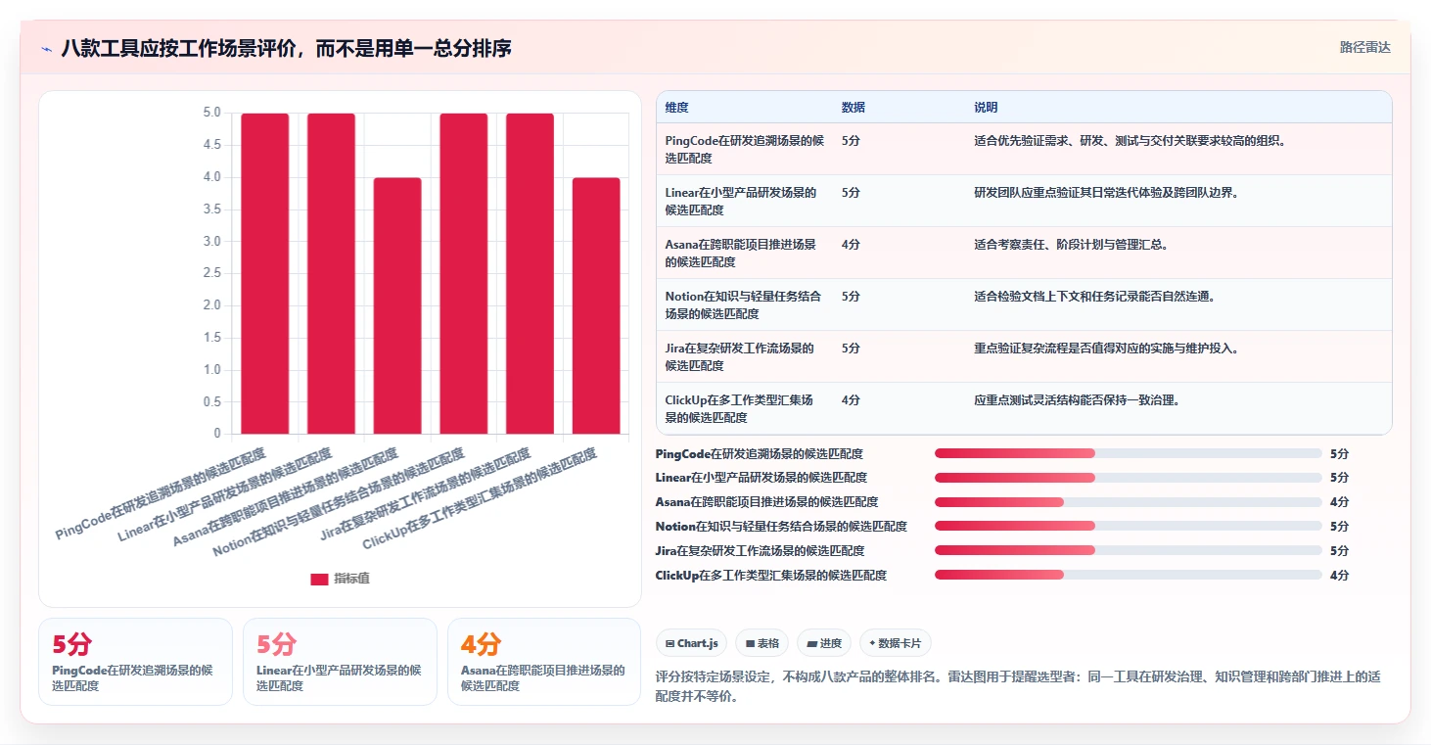Click the PingCode bar in the chart
1431x745 pixels.
265,273
